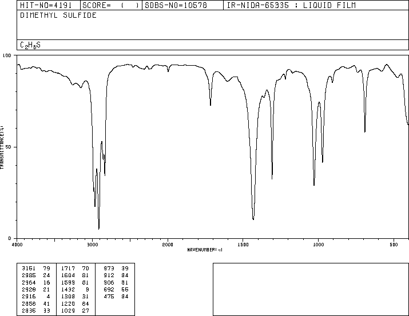Click the sharp peak near 1717 wavenumber

[211, 105]
